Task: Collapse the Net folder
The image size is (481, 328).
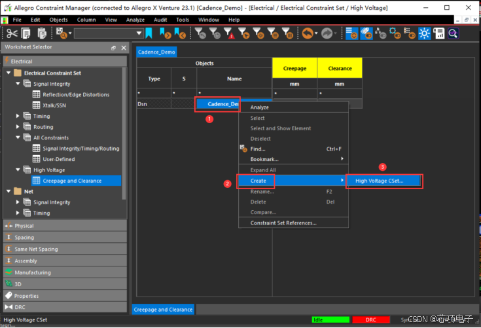Action: tap(9, 191)
